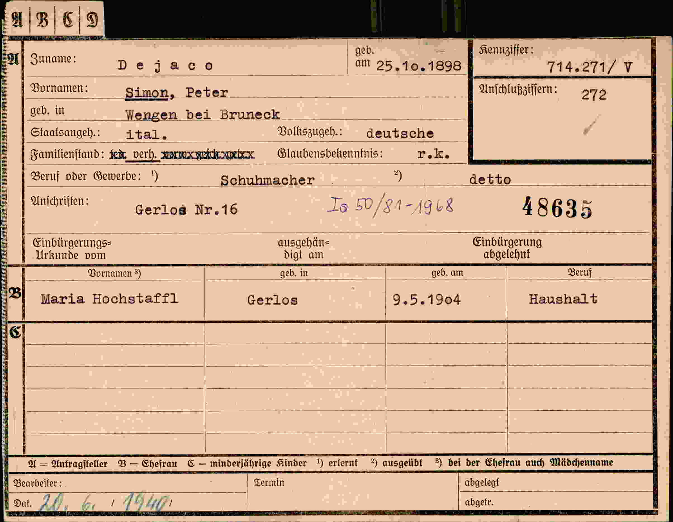Select the practiced occupation 'detto'
The width and height of the screenshot is (673, 522).
490,180
